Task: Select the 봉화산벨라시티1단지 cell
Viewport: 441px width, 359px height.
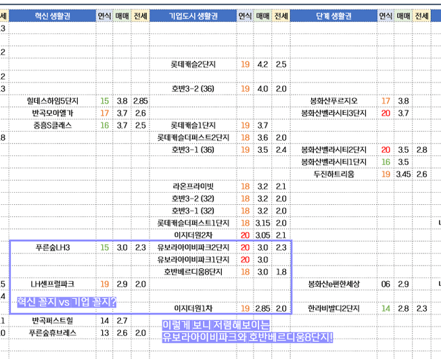Action: (334, 162)
